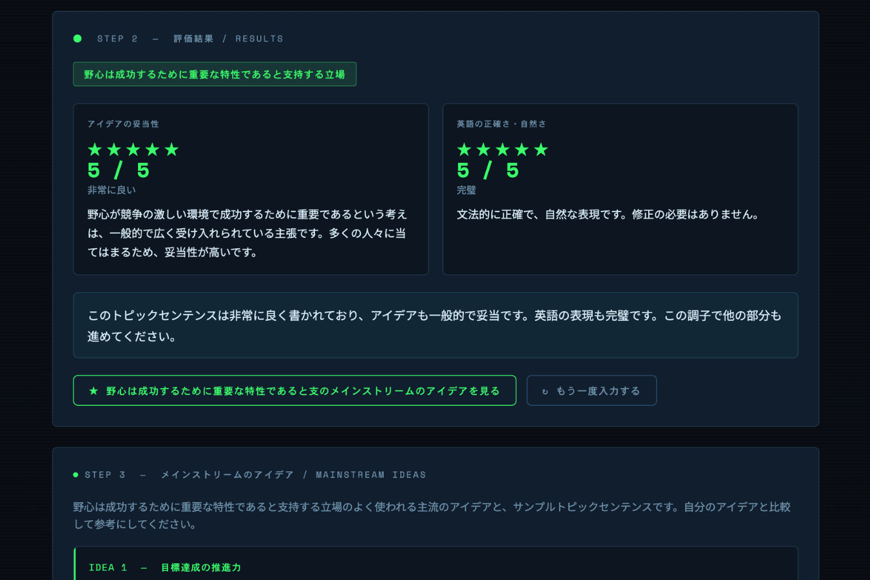Select the overall feedback summary box
This screenshot has width=870, height=580.
click(x=436, y=325)
